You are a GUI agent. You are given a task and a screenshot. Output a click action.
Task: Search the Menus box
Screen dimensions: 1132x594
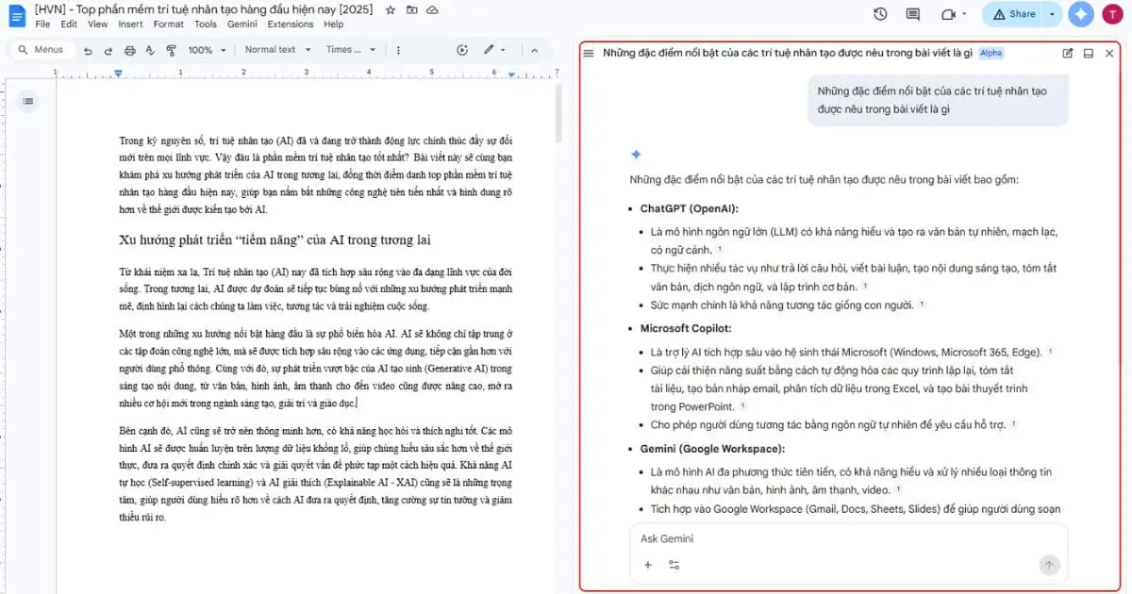pyautogui.click(x=44, y=50)
